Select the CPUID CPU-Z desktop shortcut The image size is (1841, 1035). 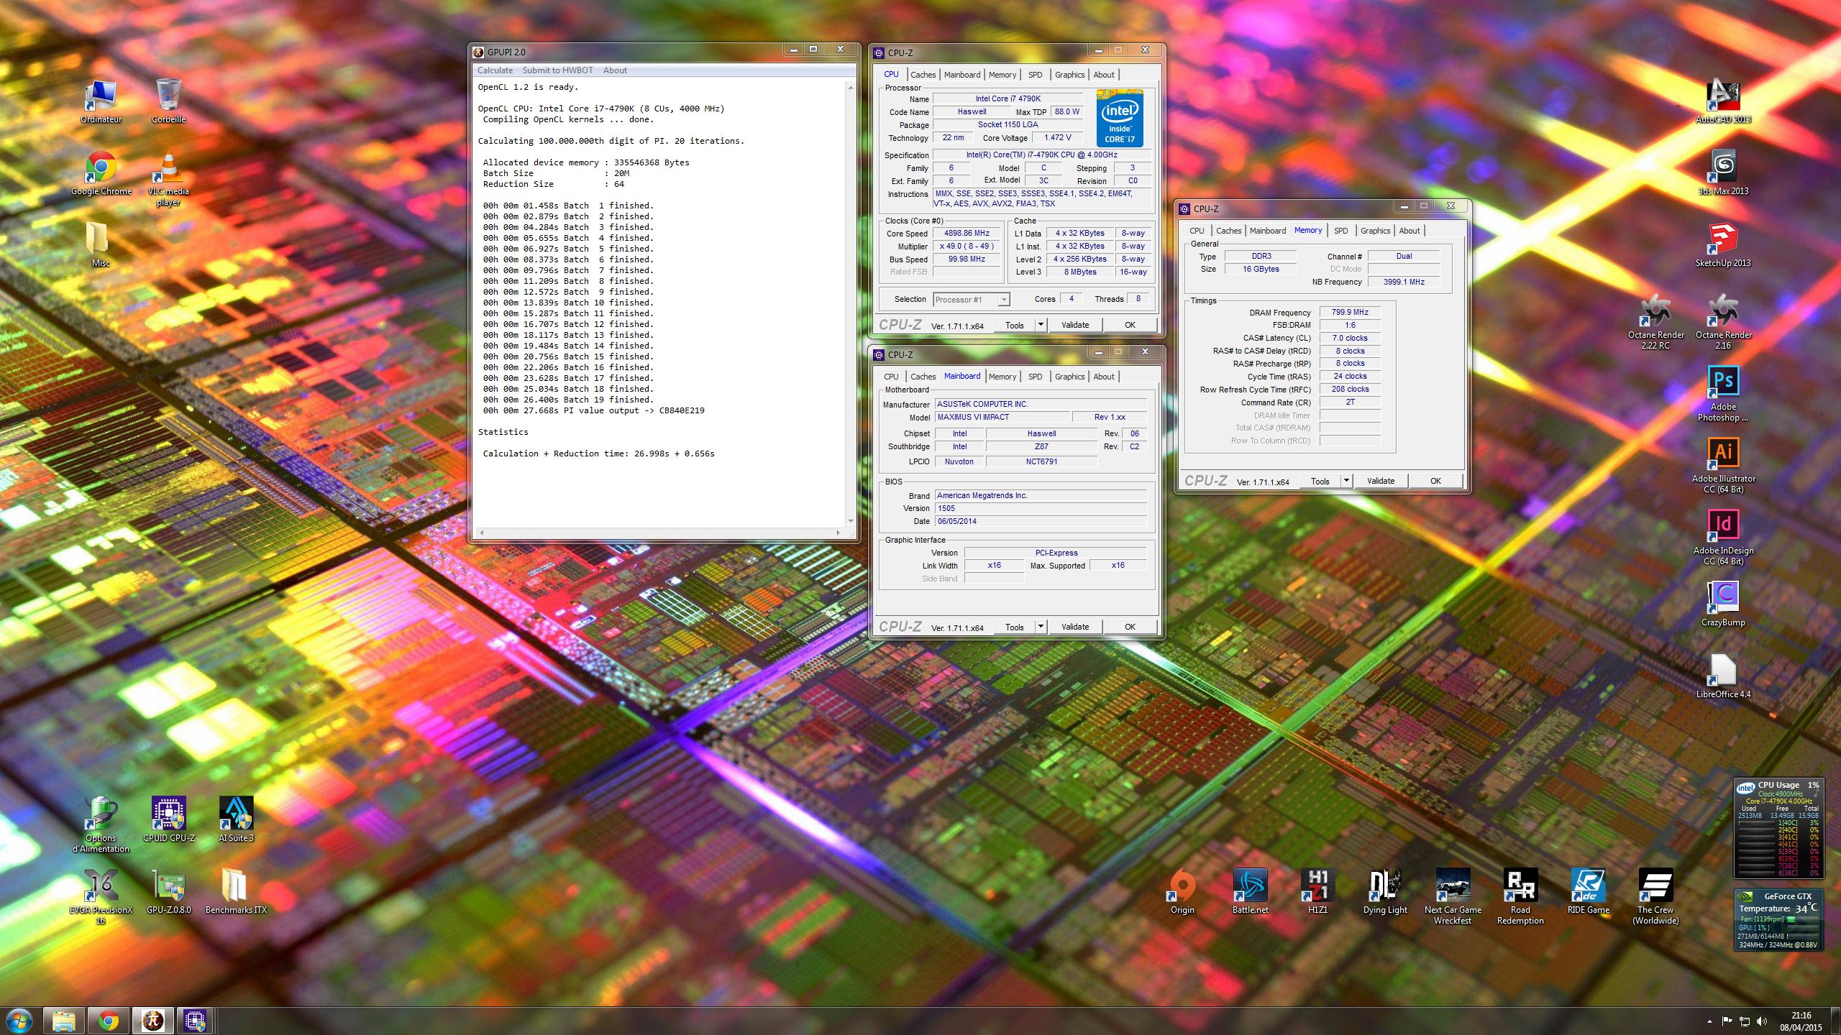pyautogui.click(x=168, y=820)
